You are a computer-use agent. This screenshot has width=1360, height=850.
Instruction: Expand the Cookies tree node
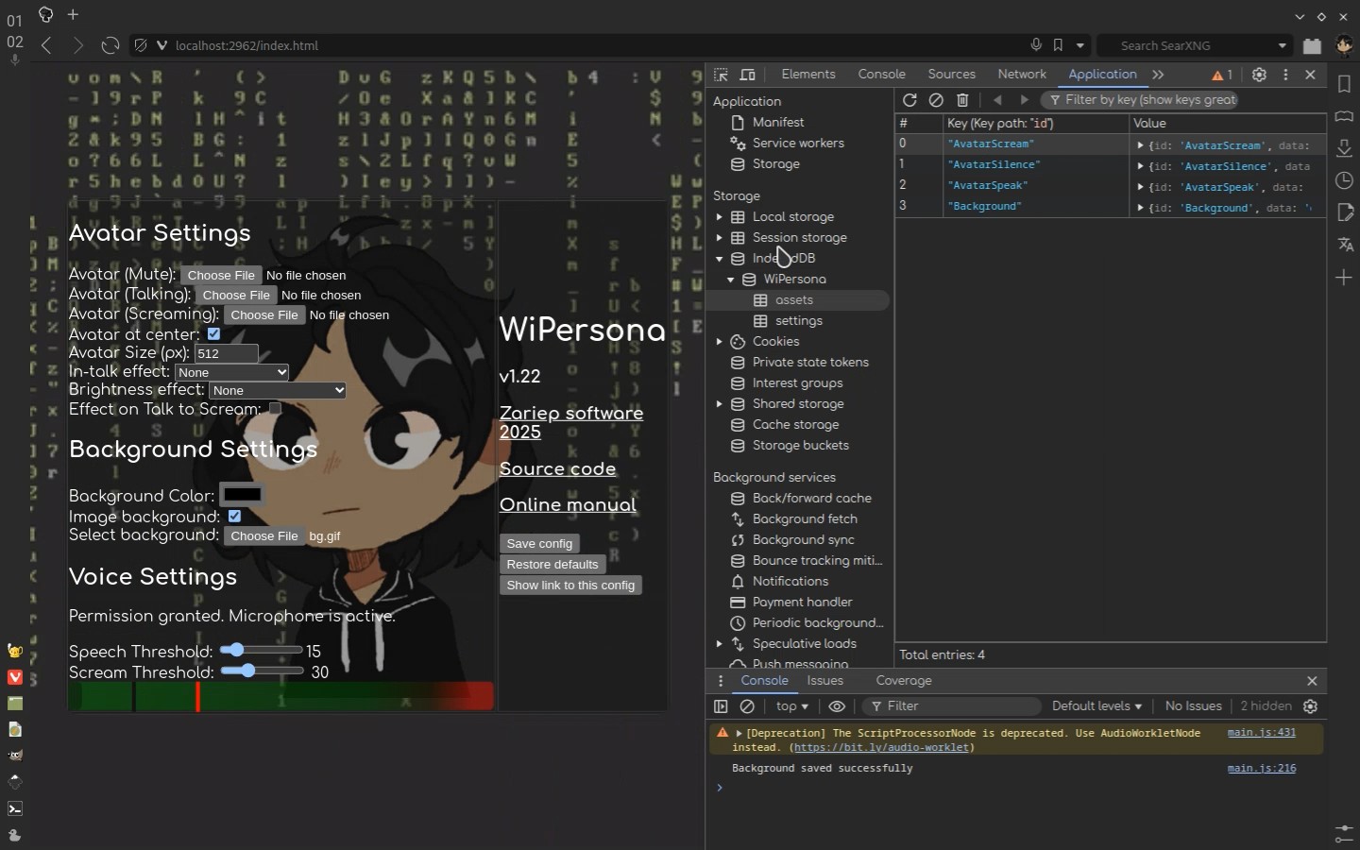pos(720,342)
